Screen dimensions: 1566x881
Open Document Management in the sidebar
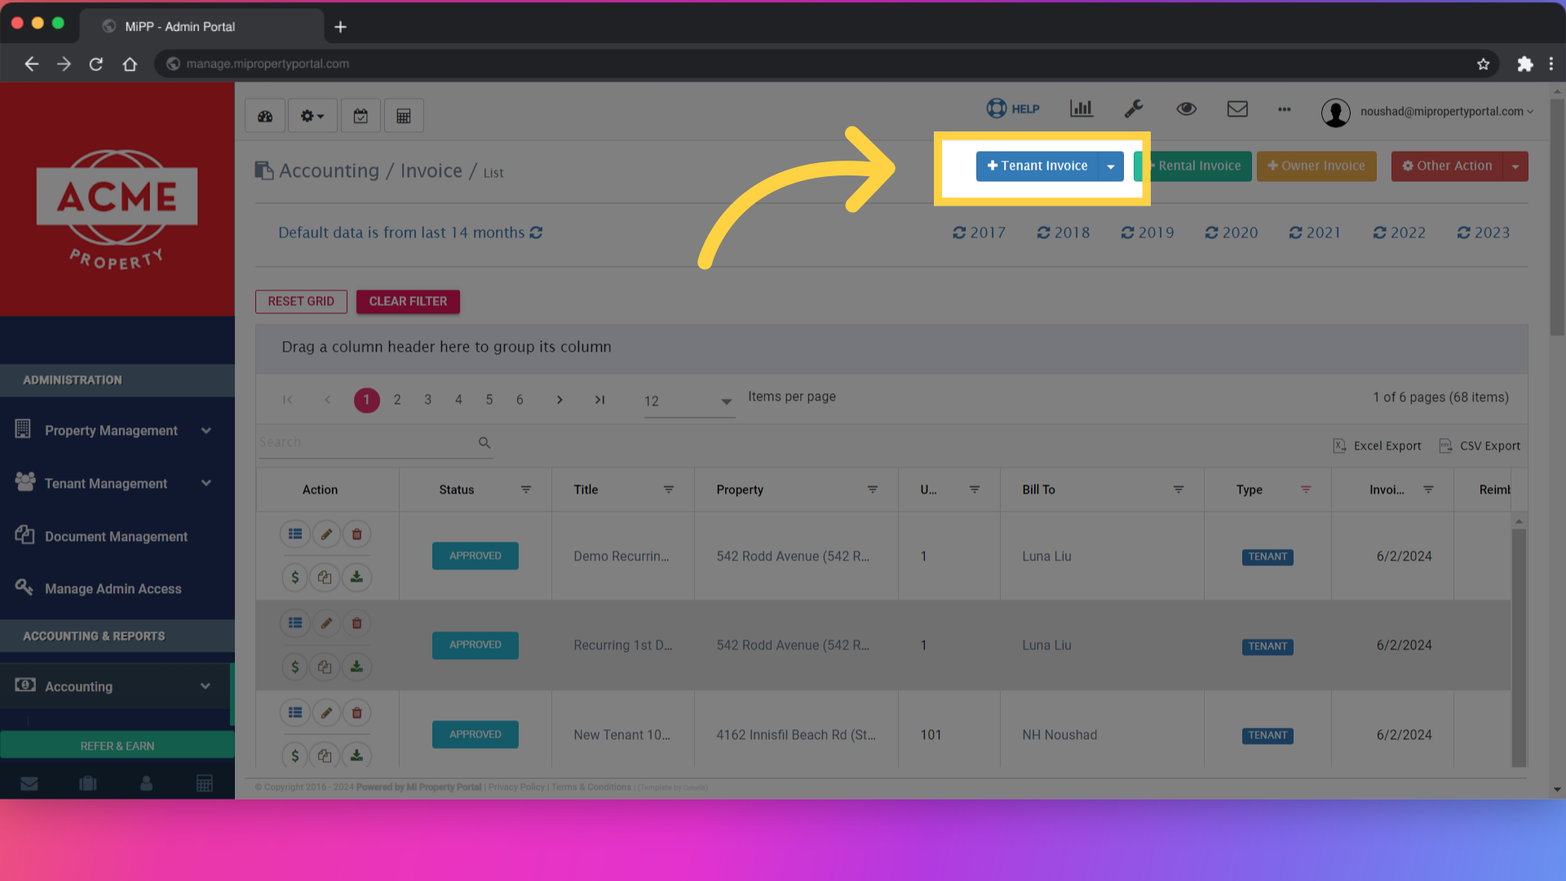pyautogui.click(x=116, y=537)
